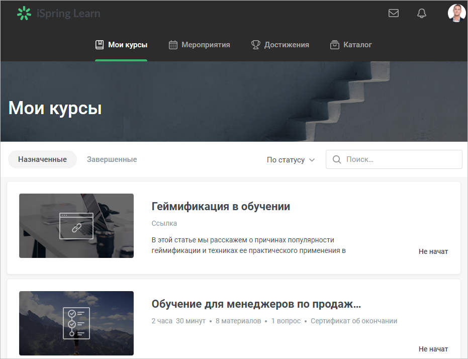This screenshot has height=359, width=468.
Task: Select the Назначенные filter
Action: (42, 159)
